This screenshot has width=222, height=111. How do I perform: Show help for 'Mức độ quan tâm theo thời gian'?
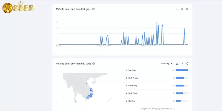[93, 9]
